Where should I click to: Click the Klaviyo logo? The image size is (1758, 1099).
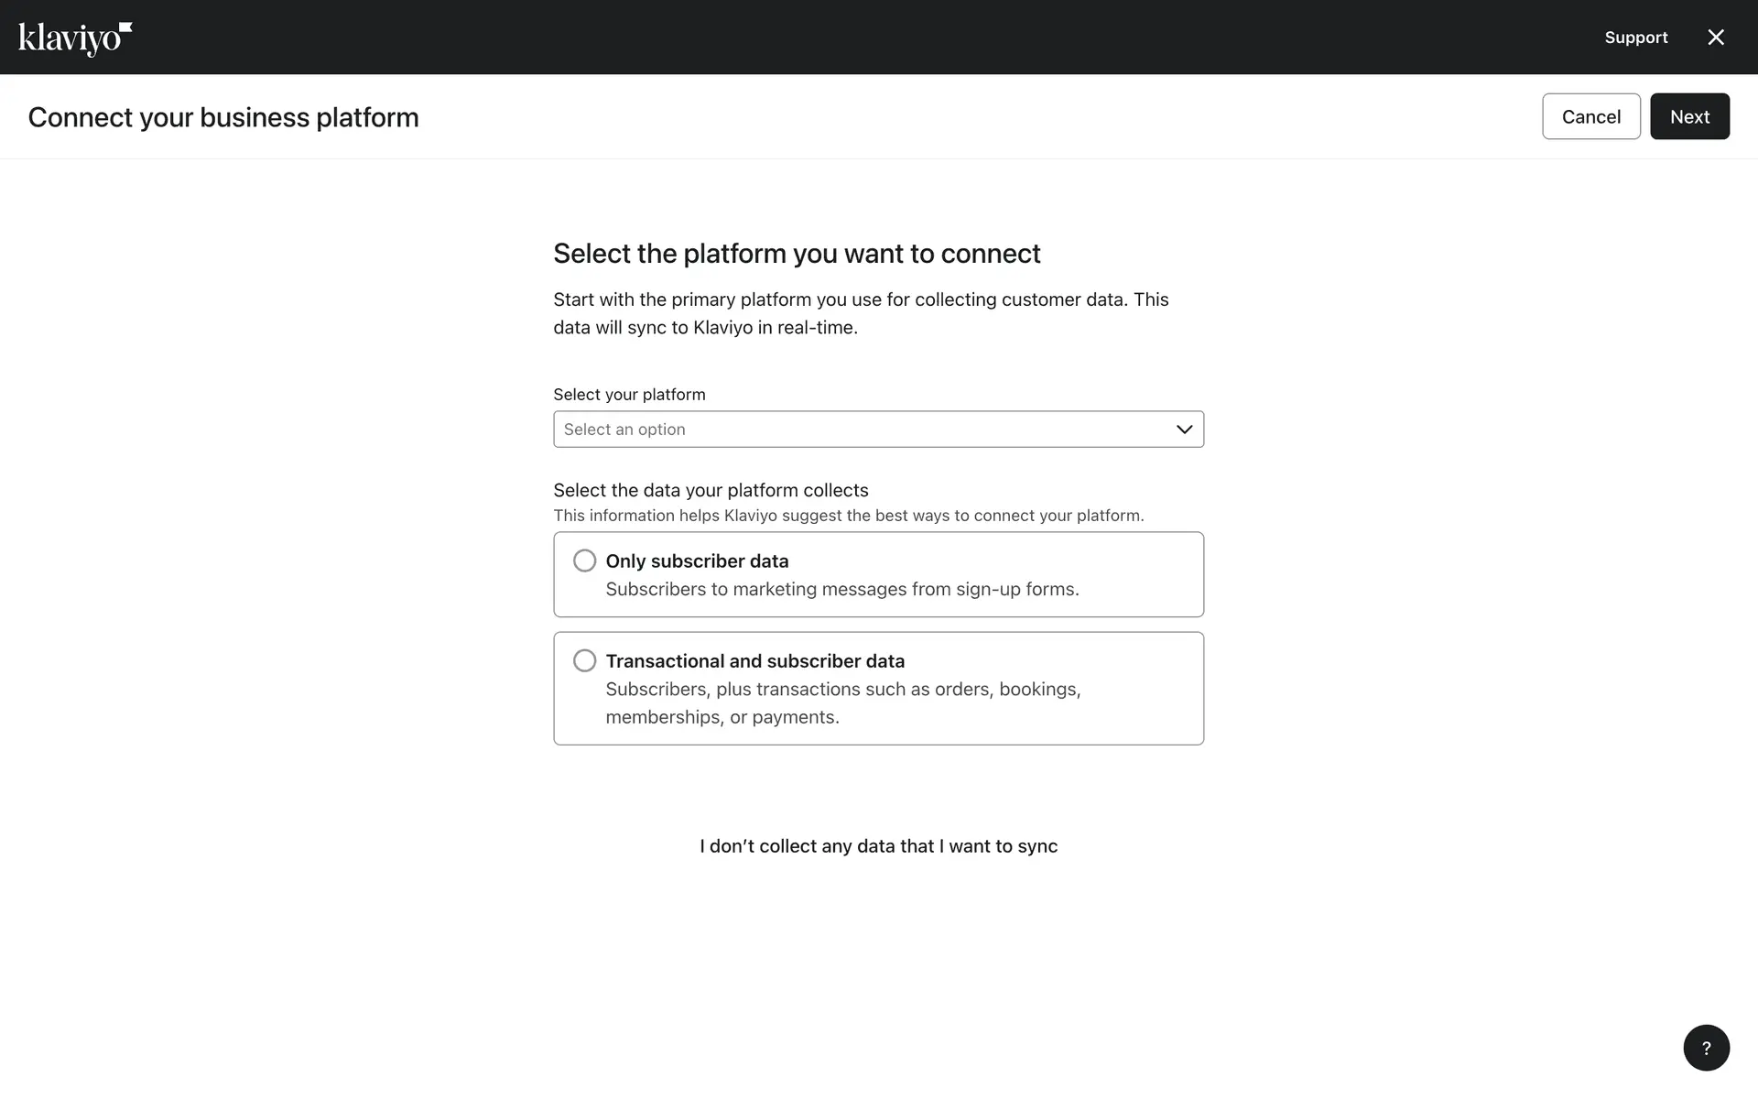pos(73,38)
